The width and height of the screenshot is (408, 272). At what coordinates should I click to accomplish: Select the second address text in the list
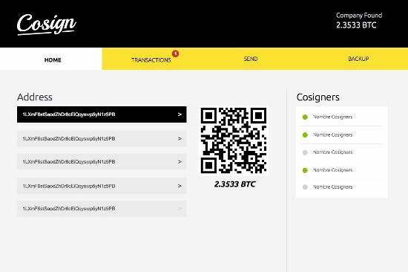[x=69, y=138]
